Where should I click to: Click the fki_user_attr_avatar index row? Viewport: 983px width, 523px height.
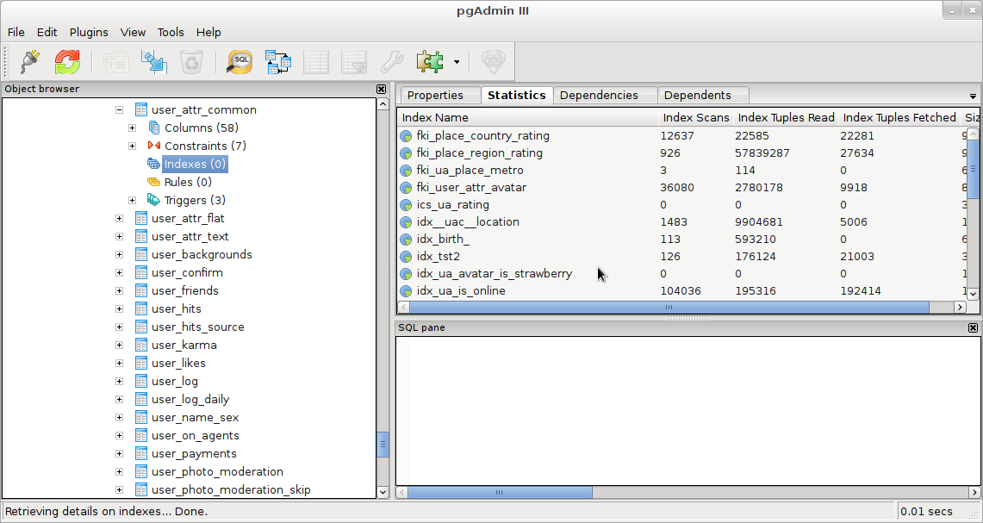[471, 187]
